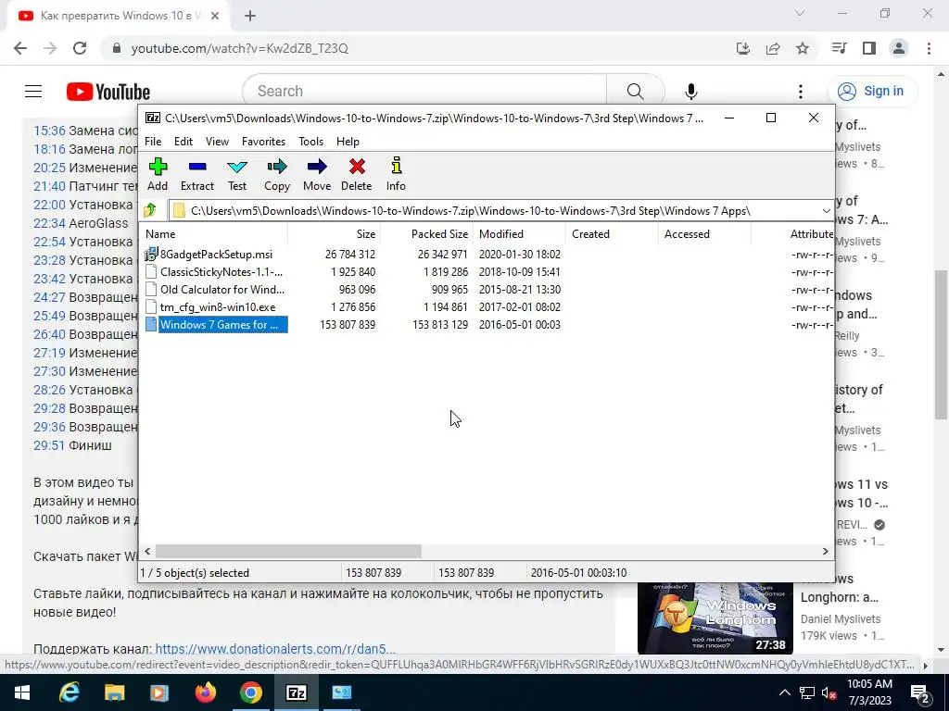Open Chrome side panel icon

(x=869, y=48)
